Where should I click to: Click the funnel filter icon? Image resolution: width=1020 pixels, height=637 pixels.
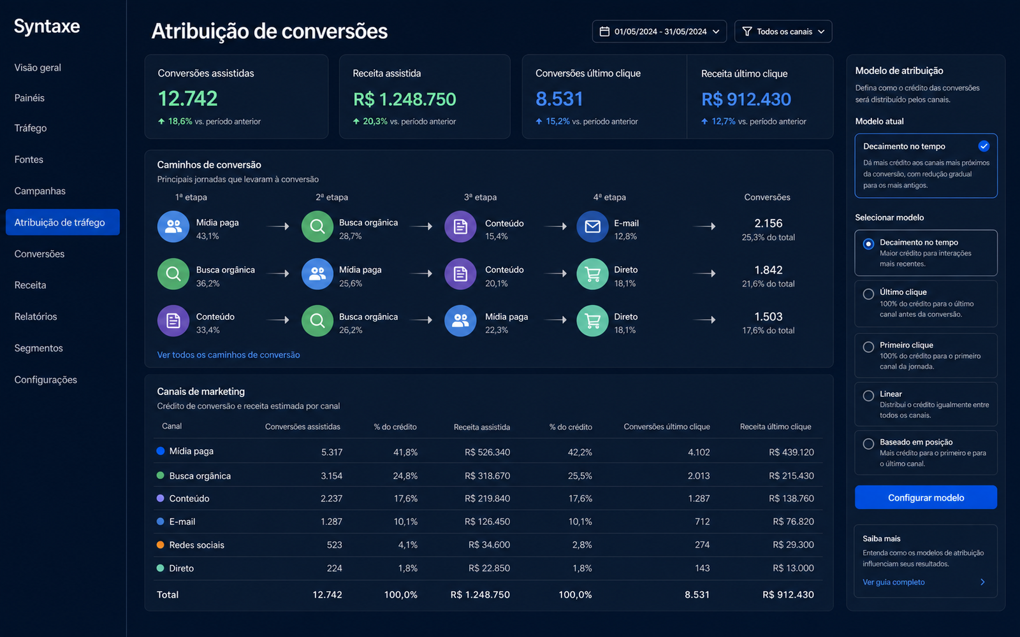point(747,31)
